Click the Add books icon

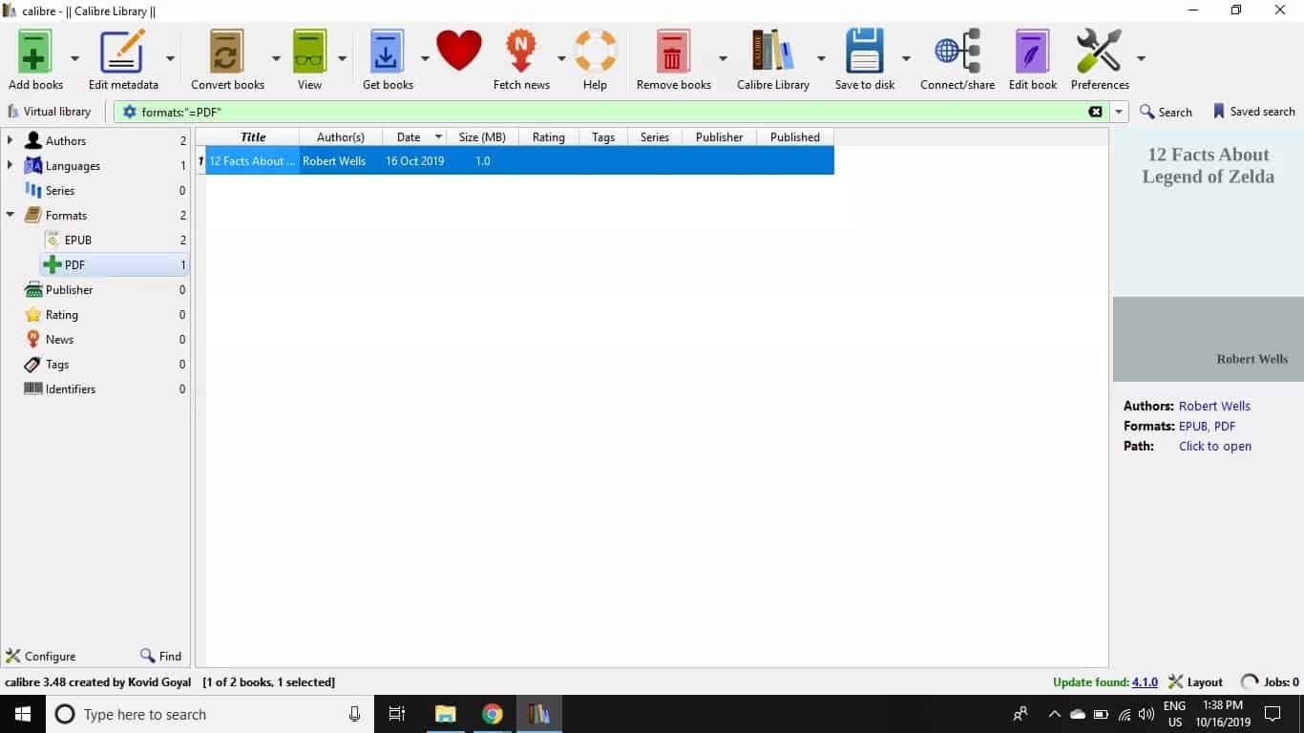[35, 52]
